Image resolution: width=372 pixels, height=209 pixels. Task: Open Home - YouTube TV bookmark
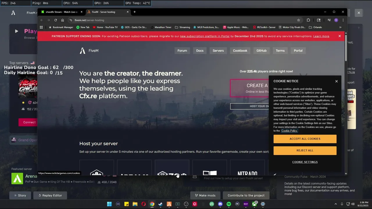pyautogui.click(x=105, y=27)
